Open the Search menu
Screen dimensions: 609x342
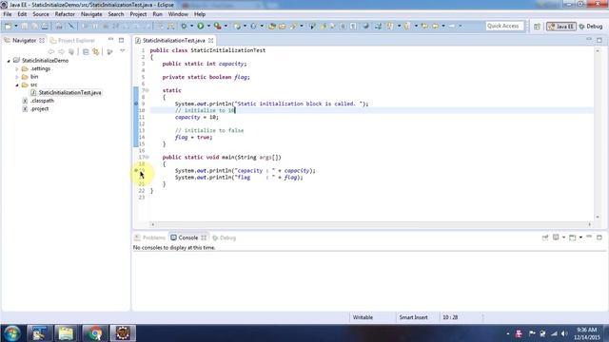116,14
